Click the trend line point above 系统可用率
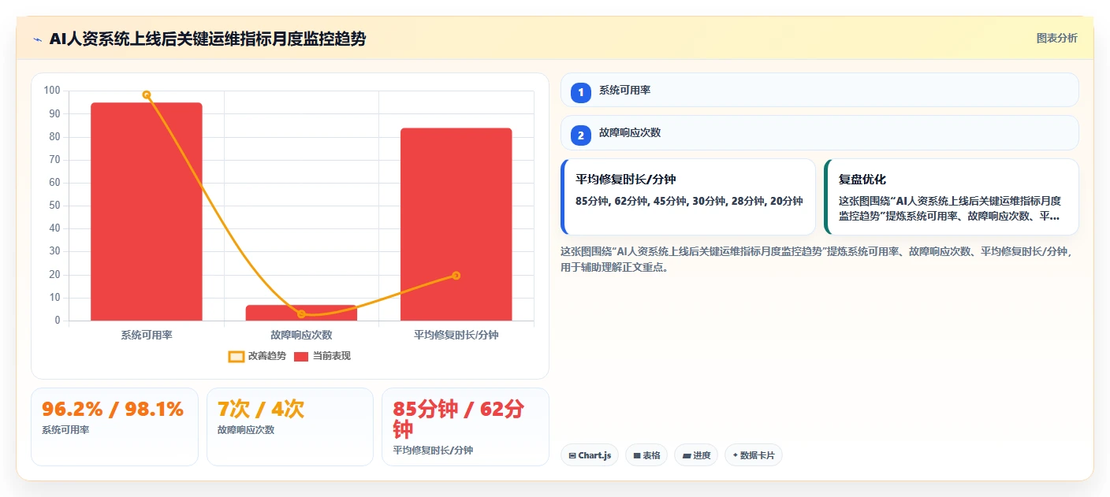The width and height of the screenshot is (1110, 497). tap(147, 95)
